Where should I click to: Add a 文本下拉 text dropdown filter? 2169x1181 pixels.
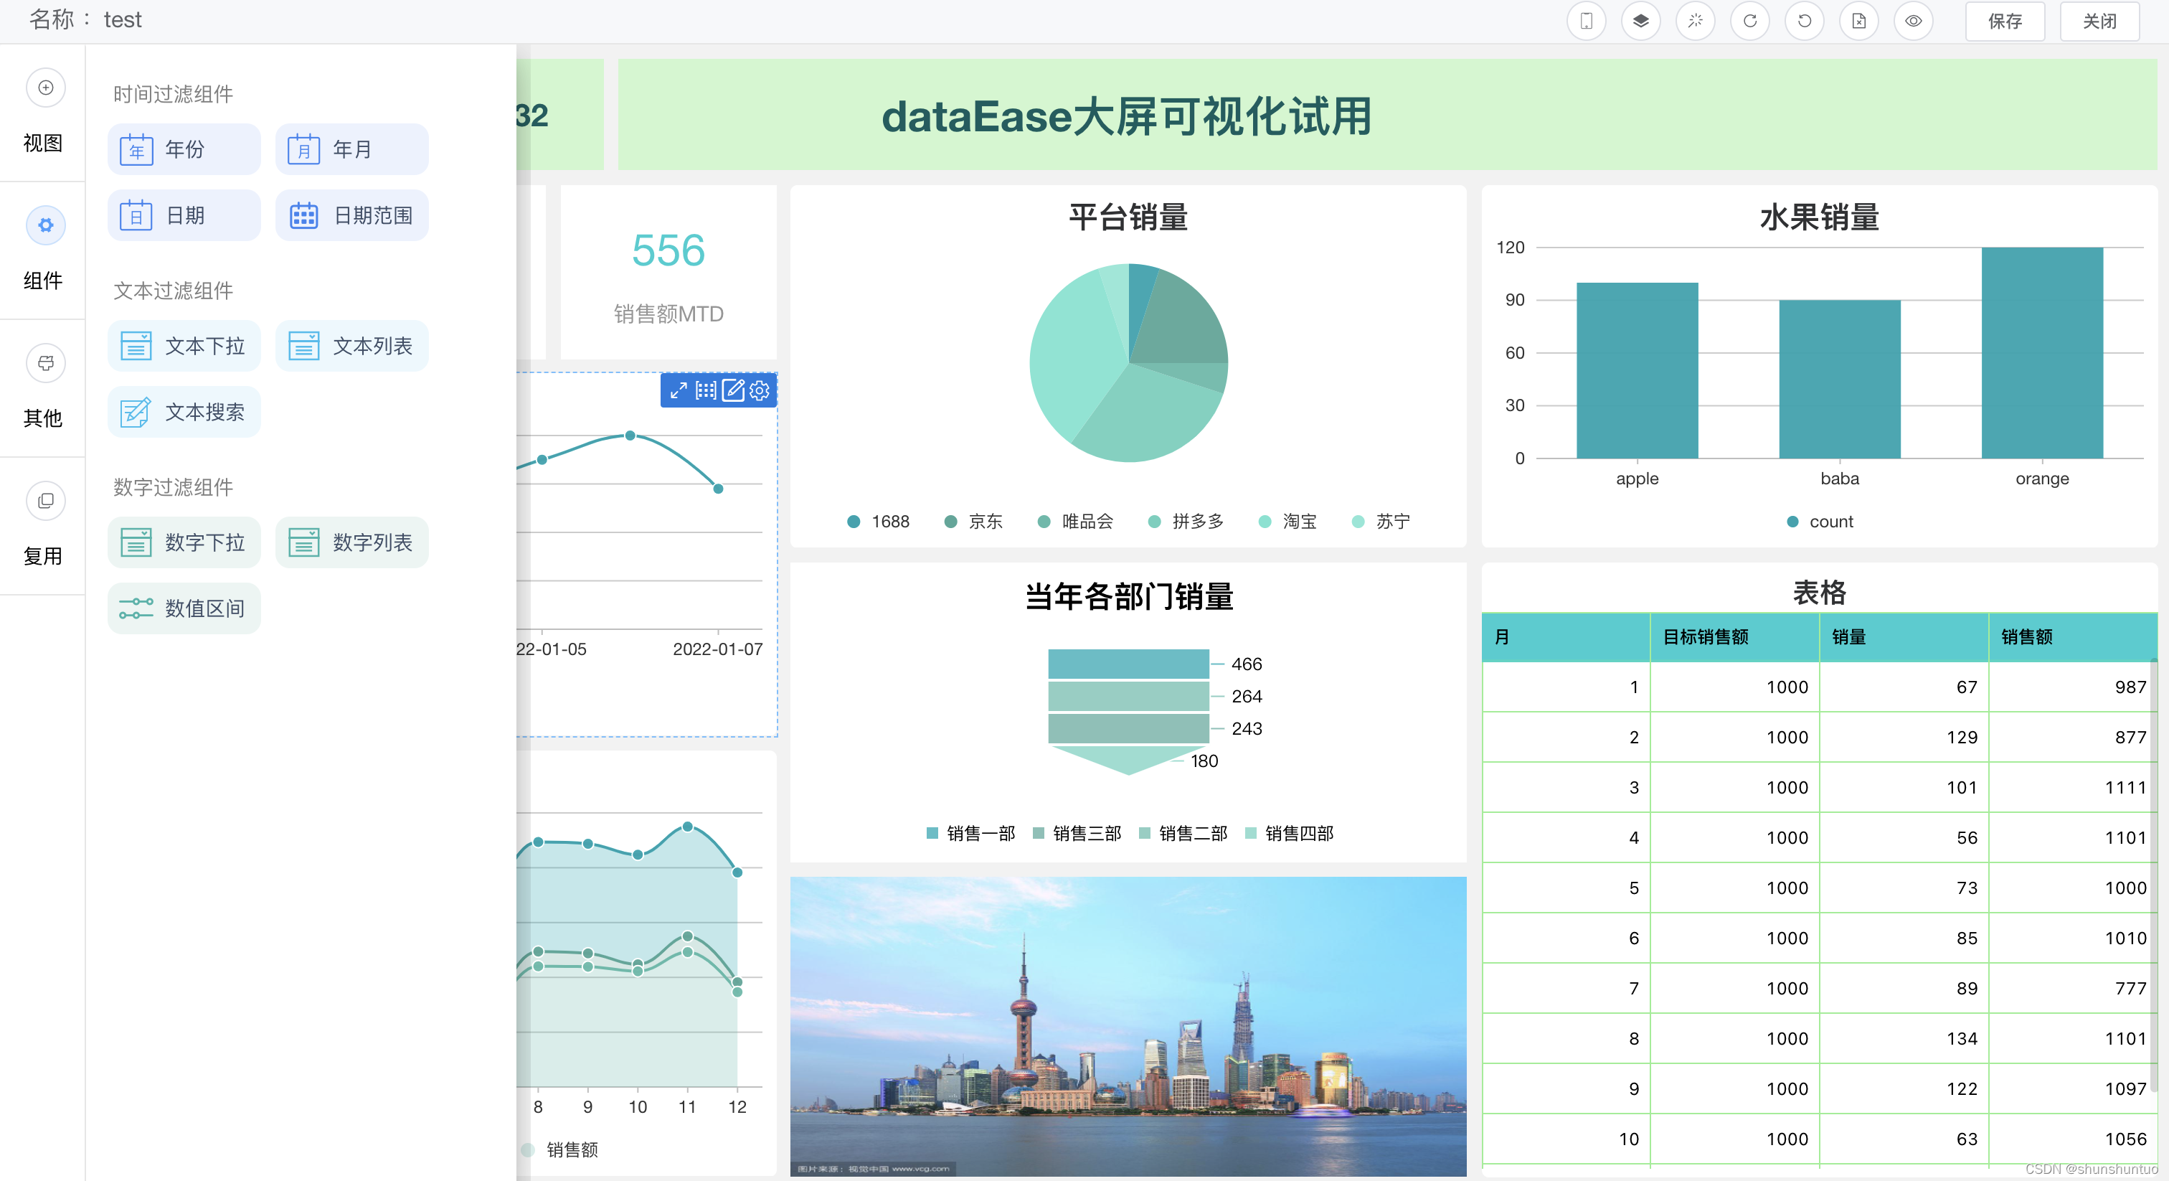point(184,345)
